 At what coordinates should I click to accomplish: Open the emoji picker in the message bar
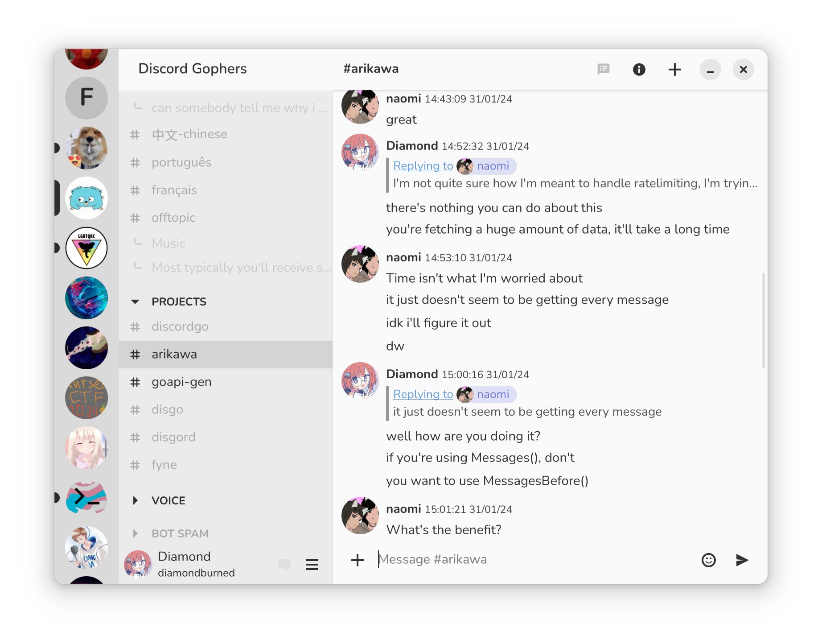(x=709, y=560)
